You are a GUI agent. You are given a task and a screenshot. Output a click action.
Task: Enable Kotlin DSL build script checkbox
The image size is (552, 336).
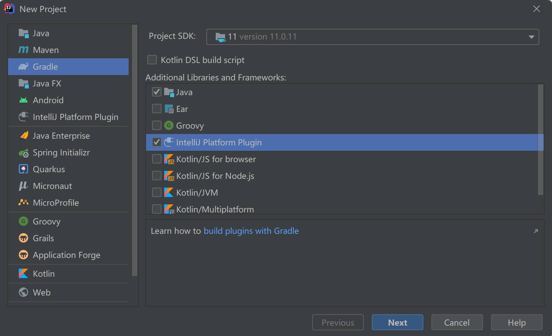tap(152, 60)
